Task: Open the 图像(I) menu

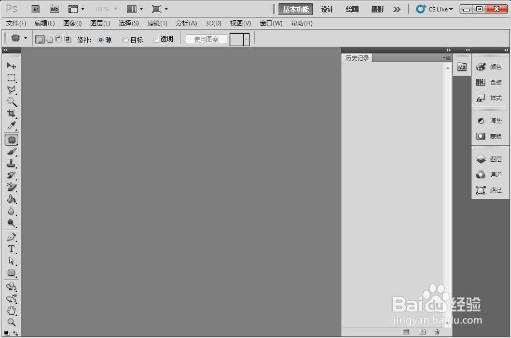Action: pos(72,23)
